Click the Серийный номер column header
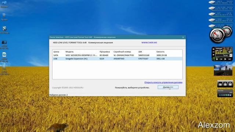The height and width of the screenshot is (132, 235). pos(122,52)
